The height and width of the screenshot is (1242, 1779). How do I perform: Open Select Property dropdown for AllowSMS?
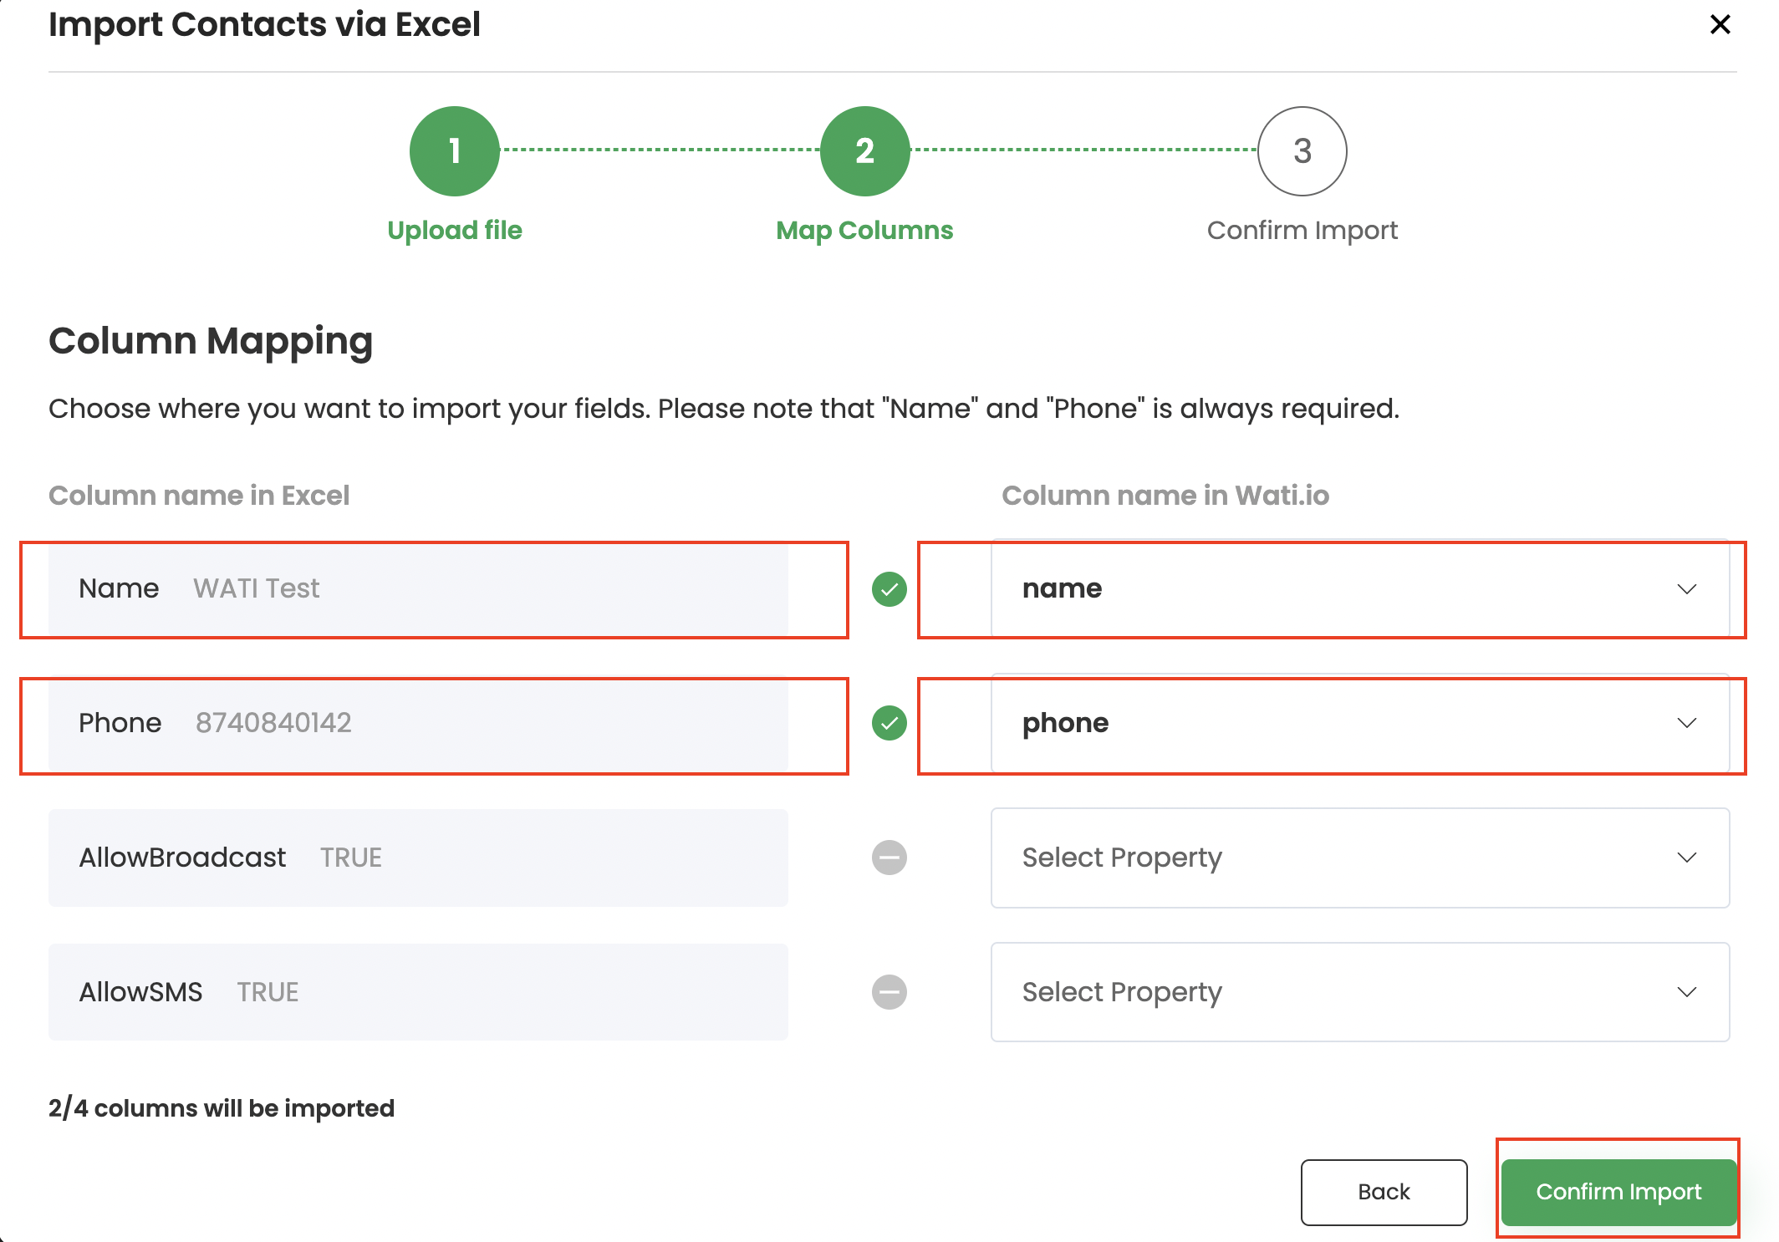tap(1360, 992)
